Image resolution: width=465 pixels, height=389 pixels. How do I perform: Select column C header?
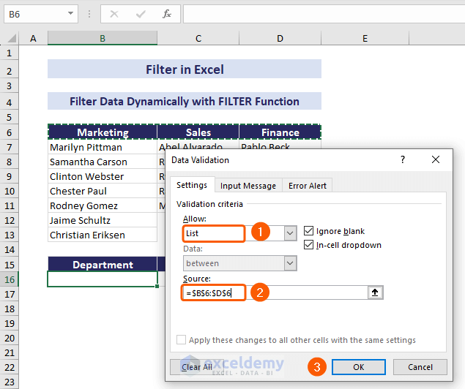point(198,39)
